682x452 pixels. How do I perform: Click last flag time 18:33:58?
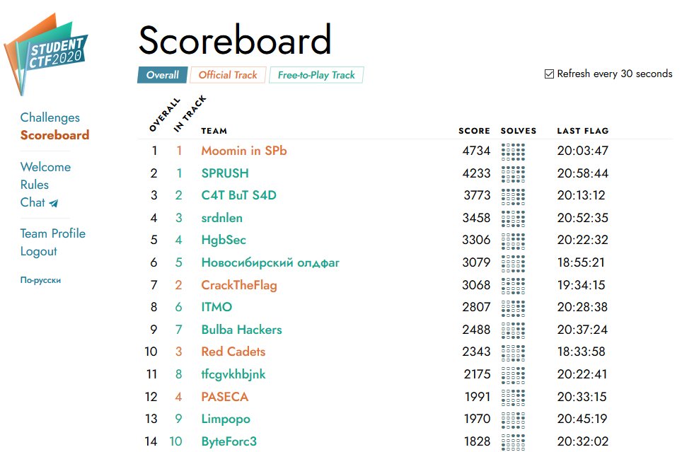581,352
